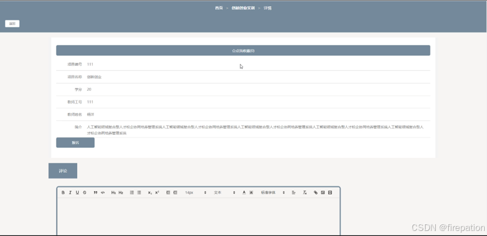
Task: Toggle italic formatting in comment editor
Action: (70, 193)
